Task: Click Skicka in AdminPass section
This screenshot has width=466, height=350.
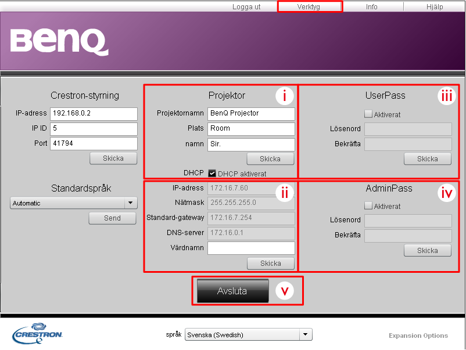Action: coord(428,251)
